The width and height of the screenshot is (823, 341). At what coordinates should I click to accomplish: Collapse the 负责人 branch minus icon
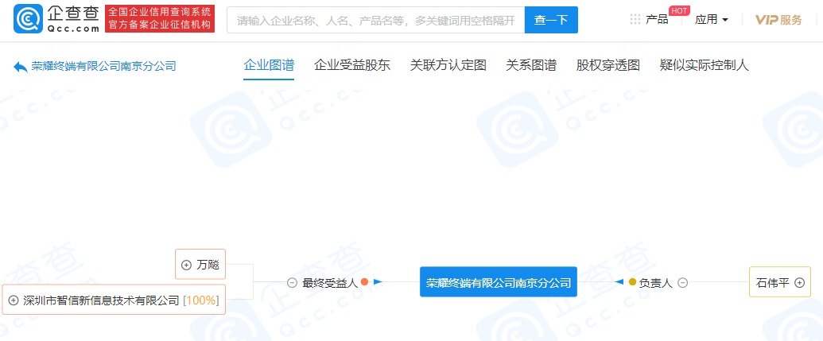coord(682,283)
